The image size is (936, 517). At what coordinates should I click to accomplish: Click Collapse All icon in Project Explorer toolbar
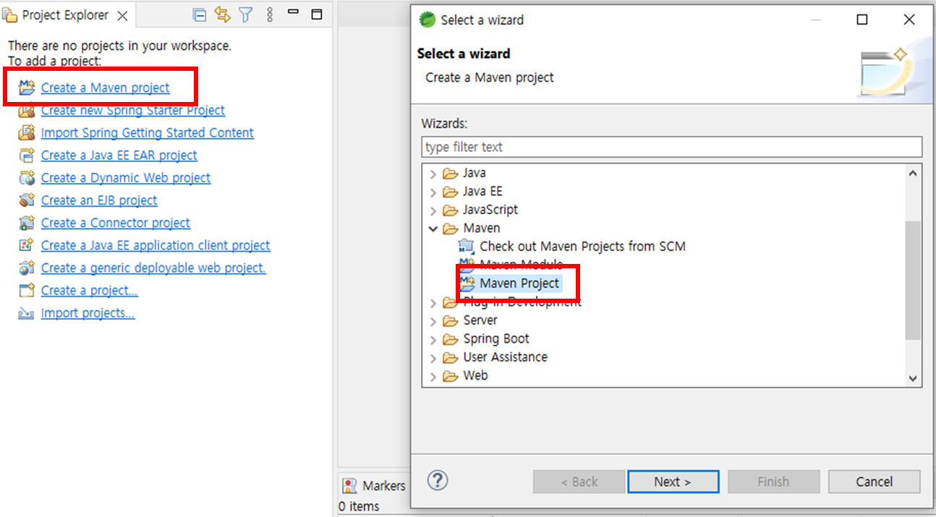[200, 14]
